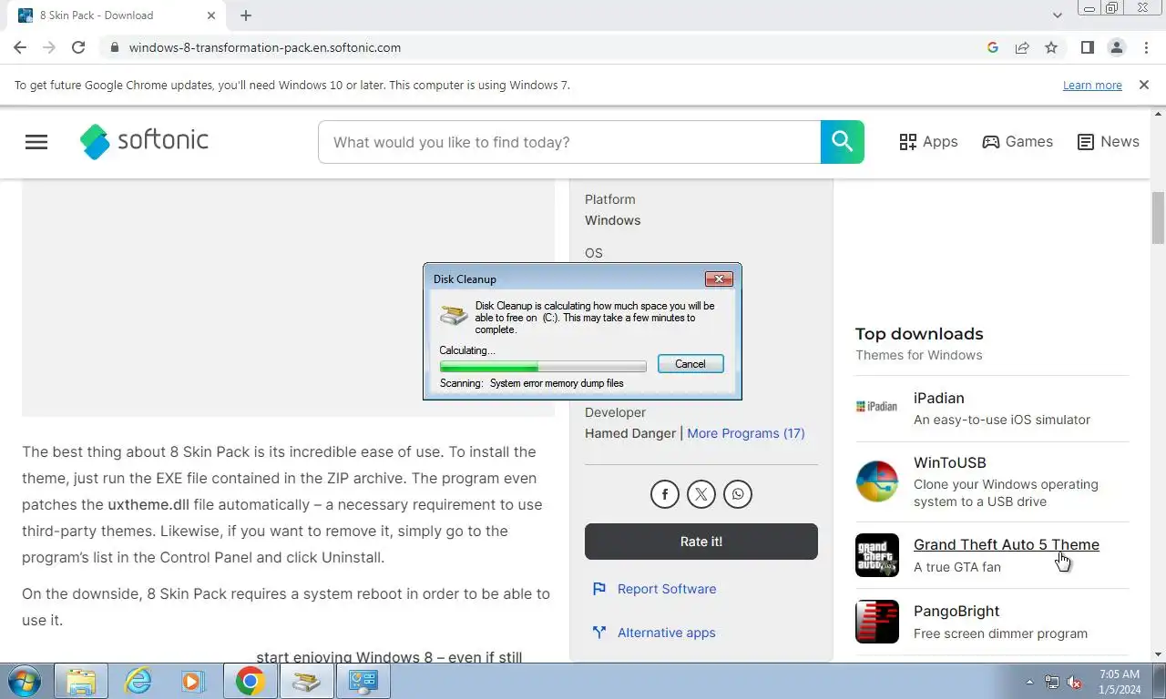Bookmark this page with the star

1051,47
